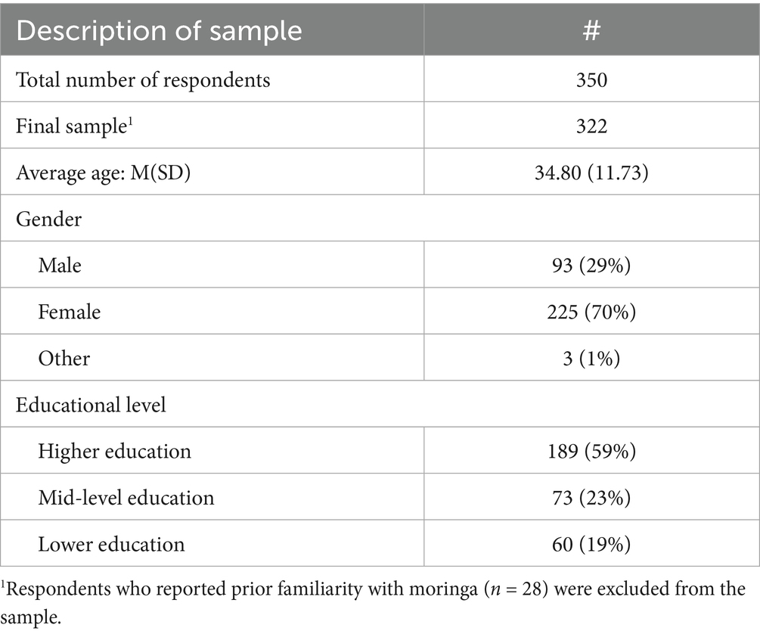Select the "Total number of respondents" row label

tap(143, 79)
